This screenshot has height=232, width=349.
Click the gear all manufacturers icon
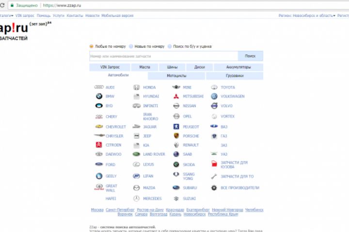click(214, 188)
